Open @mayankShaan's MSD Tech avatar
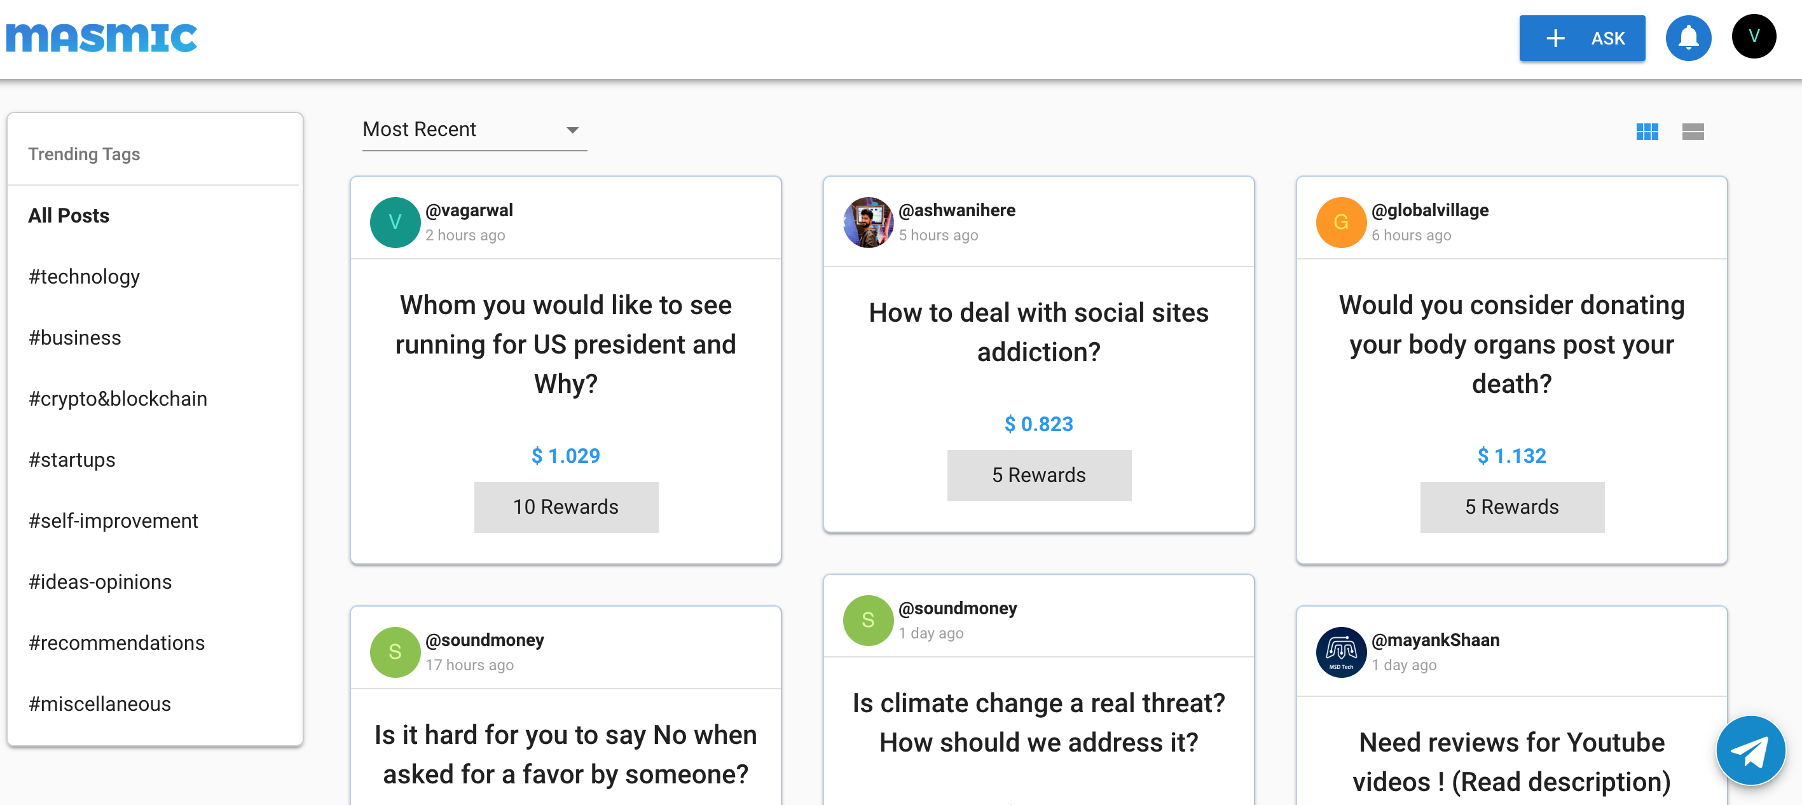Viewport: 1802px width, 805px height. point(1340,652)
